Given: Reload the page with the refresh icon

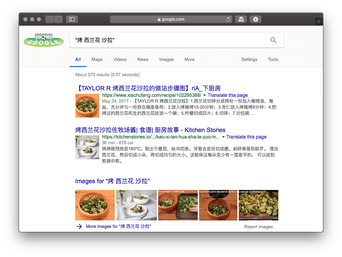Looking at the screenshot, I should [229, 20].
